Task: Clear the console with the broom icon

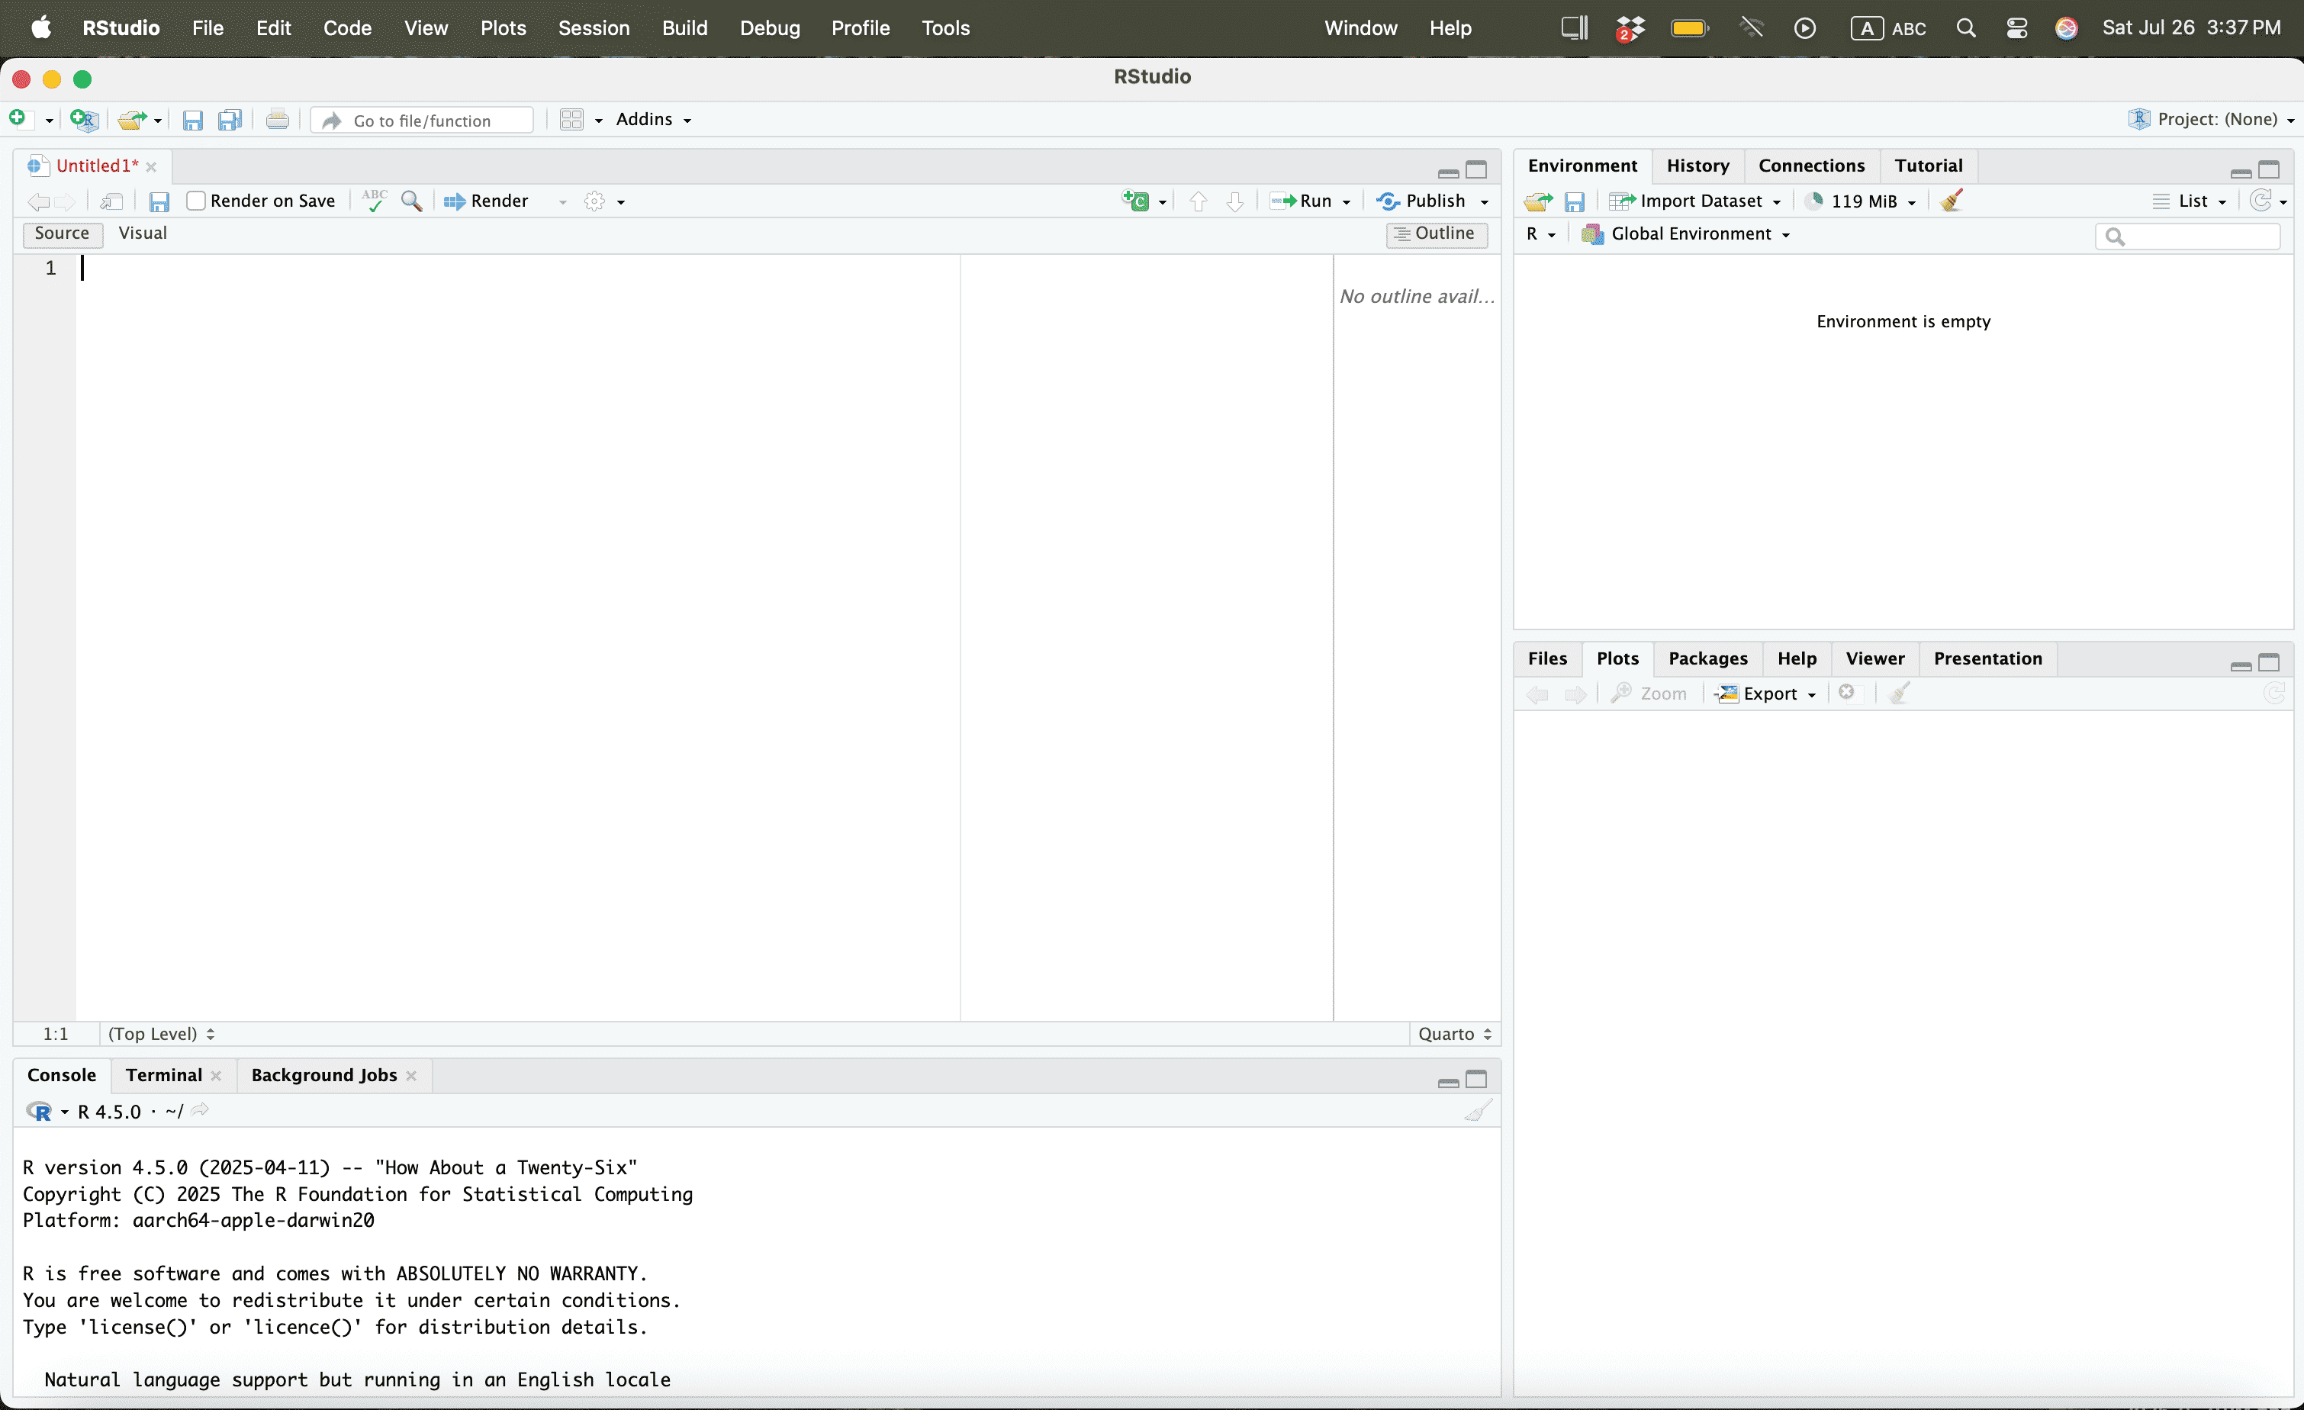Action: point(1478,1111)
